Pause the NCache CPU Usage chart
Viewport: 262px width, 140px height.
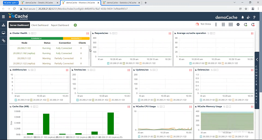click(x=190, y=107)
